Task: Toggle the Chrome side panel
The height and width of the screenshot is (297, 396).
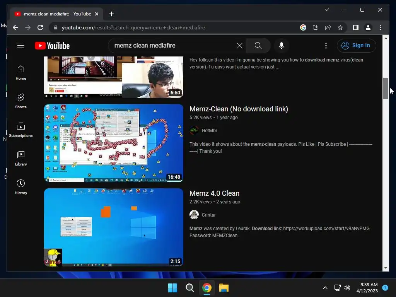Action: click(356, 27)
